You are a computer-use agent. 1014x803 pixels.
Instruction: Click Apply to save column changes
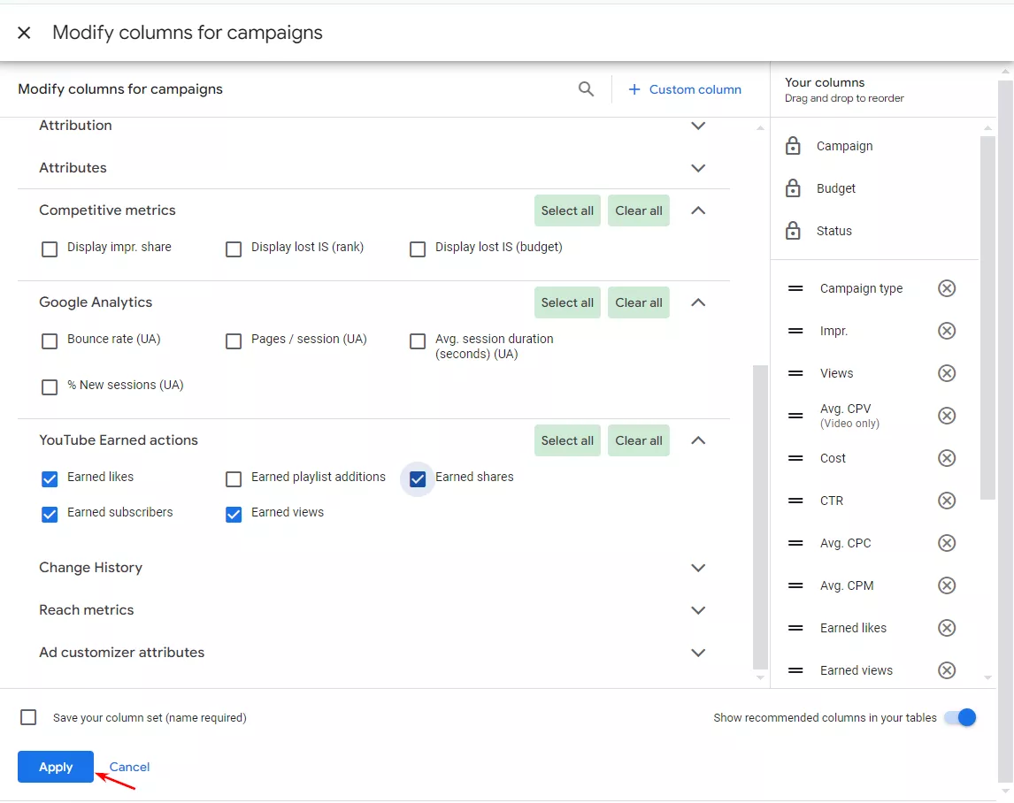tap(56, 767)
